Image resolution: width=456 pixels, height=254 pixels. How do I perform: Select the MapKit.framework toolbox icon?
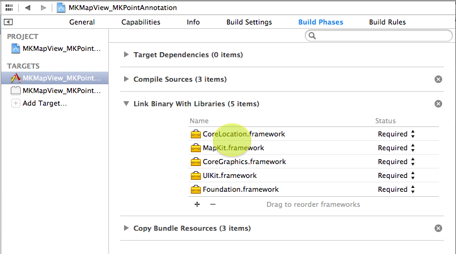click(x=195, y=148)
